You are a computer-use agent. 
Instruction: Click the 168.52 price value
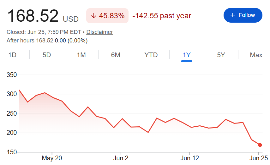click(x=33, y=16)
